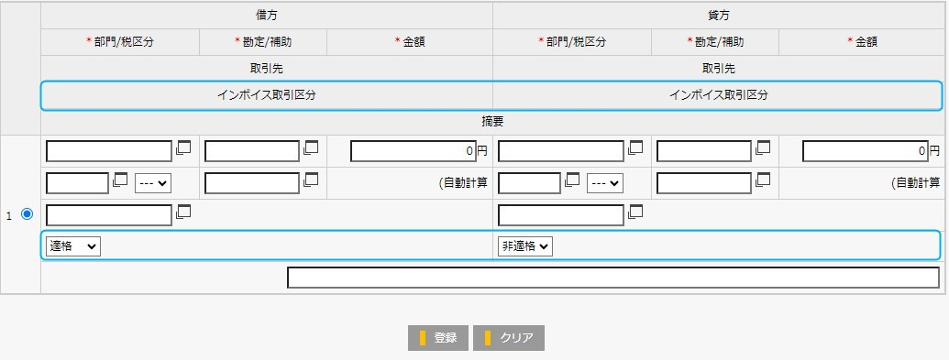The height and width of the screenshot is (360, 949).
Task: Open lookup icon beside credit 補助 field
Action: pos(763,180)
